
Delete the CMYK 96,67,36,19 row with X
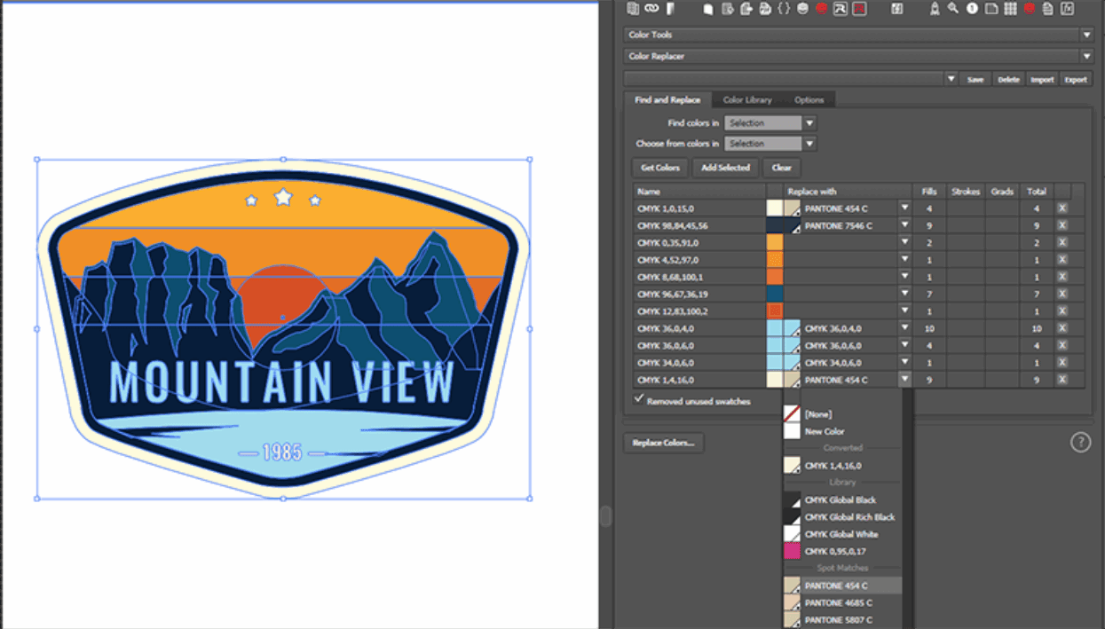[1062, 295]
